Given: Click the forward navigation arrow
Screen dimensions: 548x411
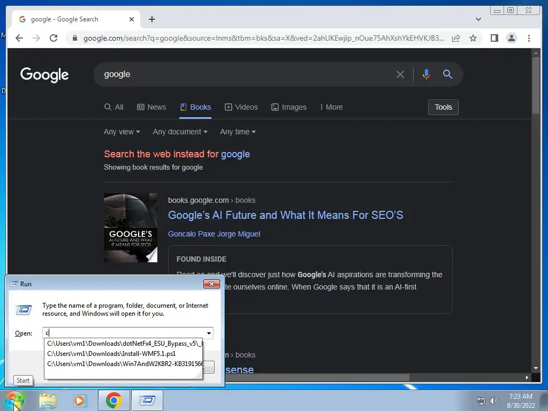Looking at the screenshot, I should [36, 38].
